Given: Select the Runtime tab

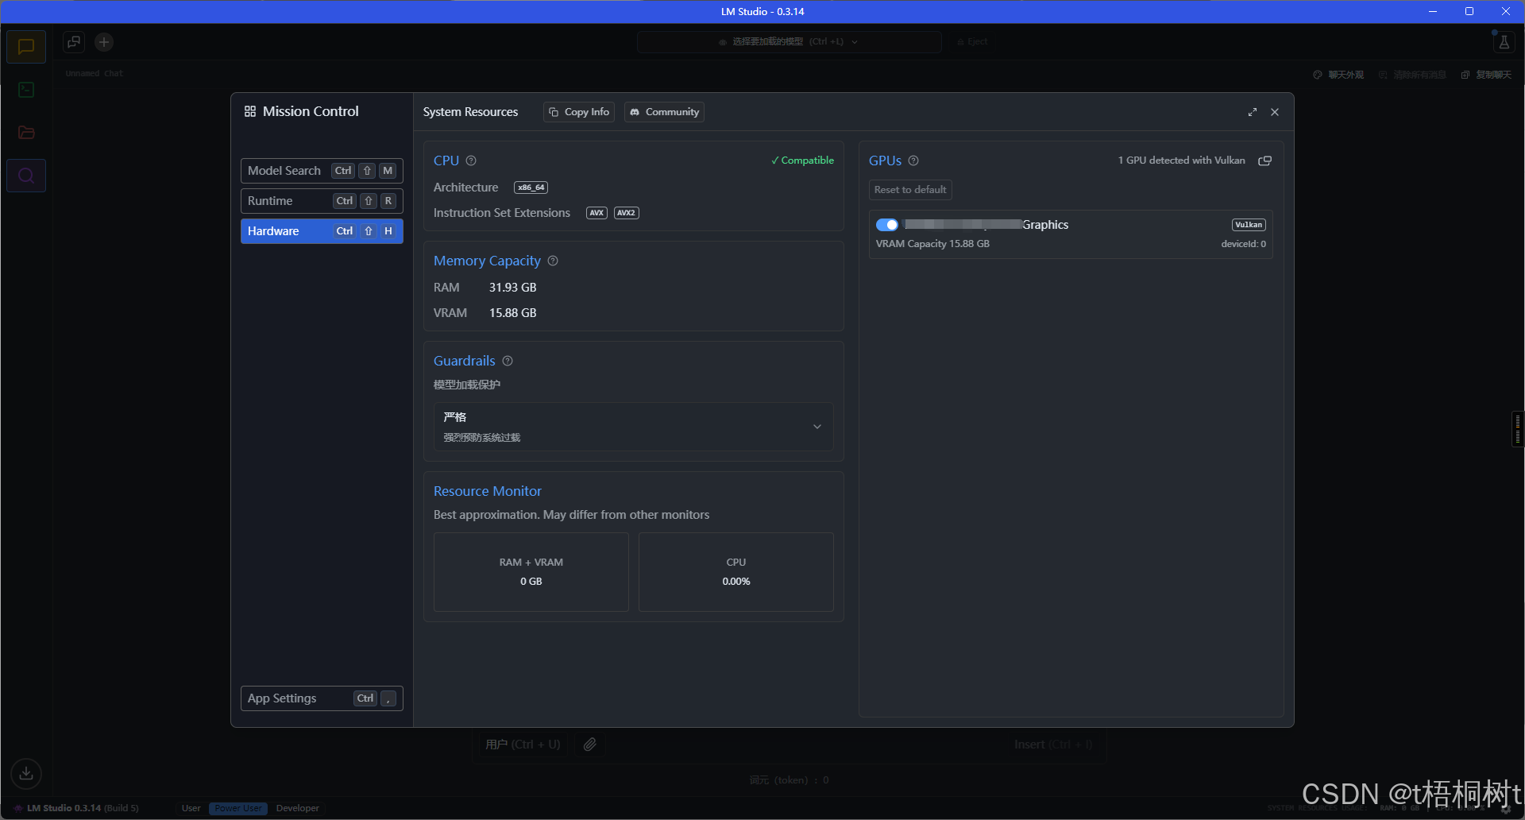Looking at the screenshot, I should point(322,201).
